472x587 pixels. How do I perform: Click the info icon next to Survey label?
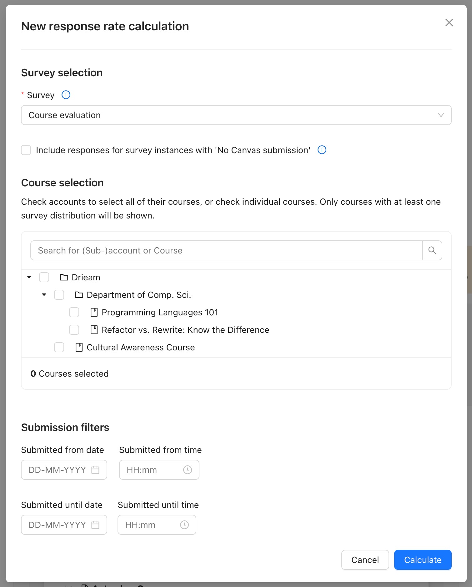[66, 95]
